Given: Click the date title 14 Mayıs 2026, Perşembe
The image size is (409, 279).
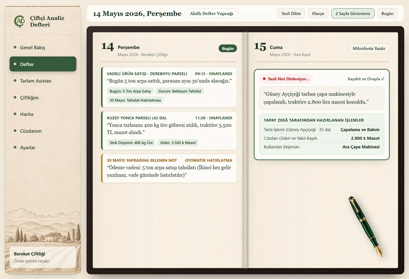Looking at the screenshot, I should tap(137, 14).
